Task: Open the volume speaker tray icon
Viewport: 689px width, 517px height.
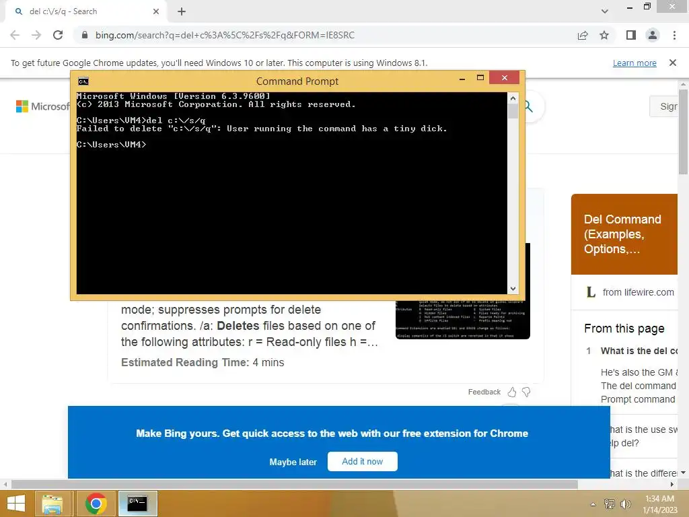Action: click(625, 504)
